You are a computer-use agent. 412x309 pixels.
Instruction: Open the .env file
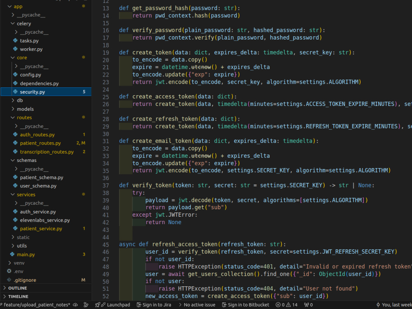point(19,272)
